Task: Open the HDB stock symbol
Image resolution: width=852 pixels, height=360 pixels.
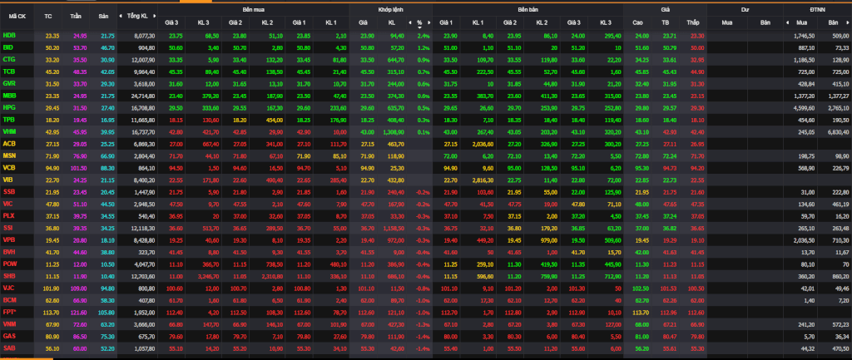Action: click(8, 35)
